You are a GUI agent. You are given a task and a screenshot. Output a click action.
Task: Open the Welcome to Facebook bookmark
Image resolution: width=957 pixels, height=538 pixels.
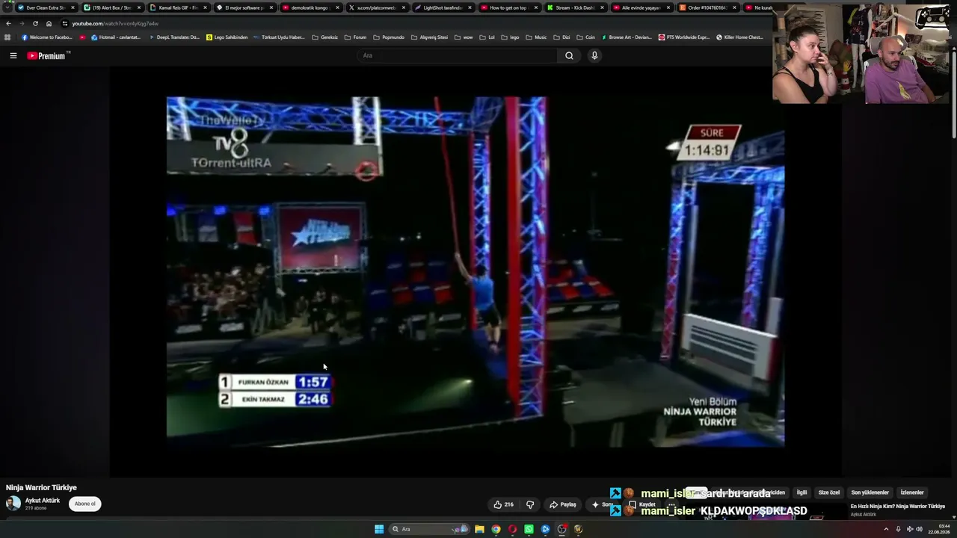pos(47,37)
